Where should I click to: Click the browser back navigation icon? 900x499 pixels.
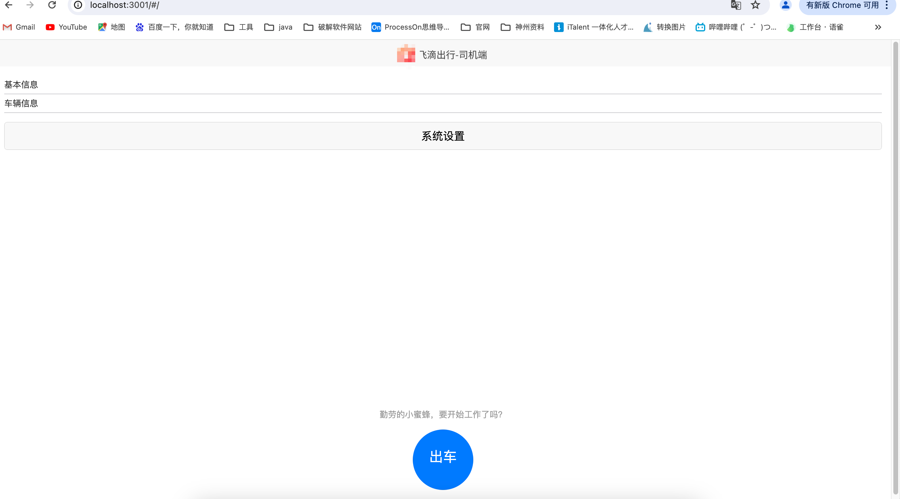click(x=12, y=5)
